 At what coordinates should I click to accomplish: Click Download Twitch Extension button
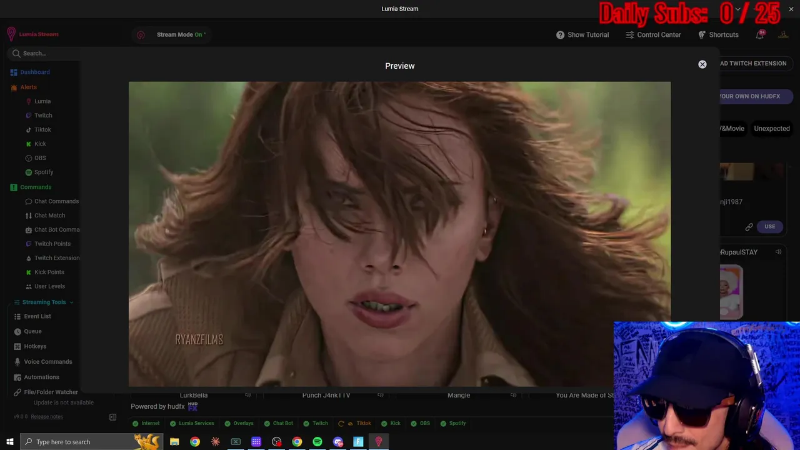point(756,63)
